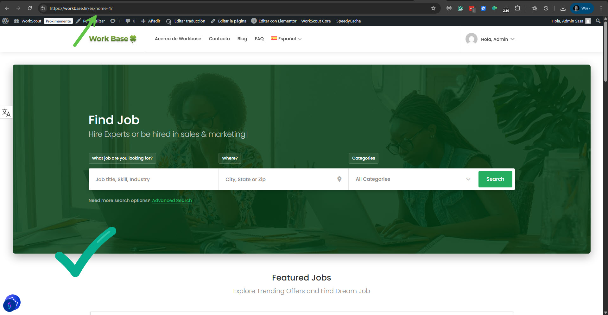Open the updates icon showing 1
Screen dimensions: 608x315
(115, 21)
